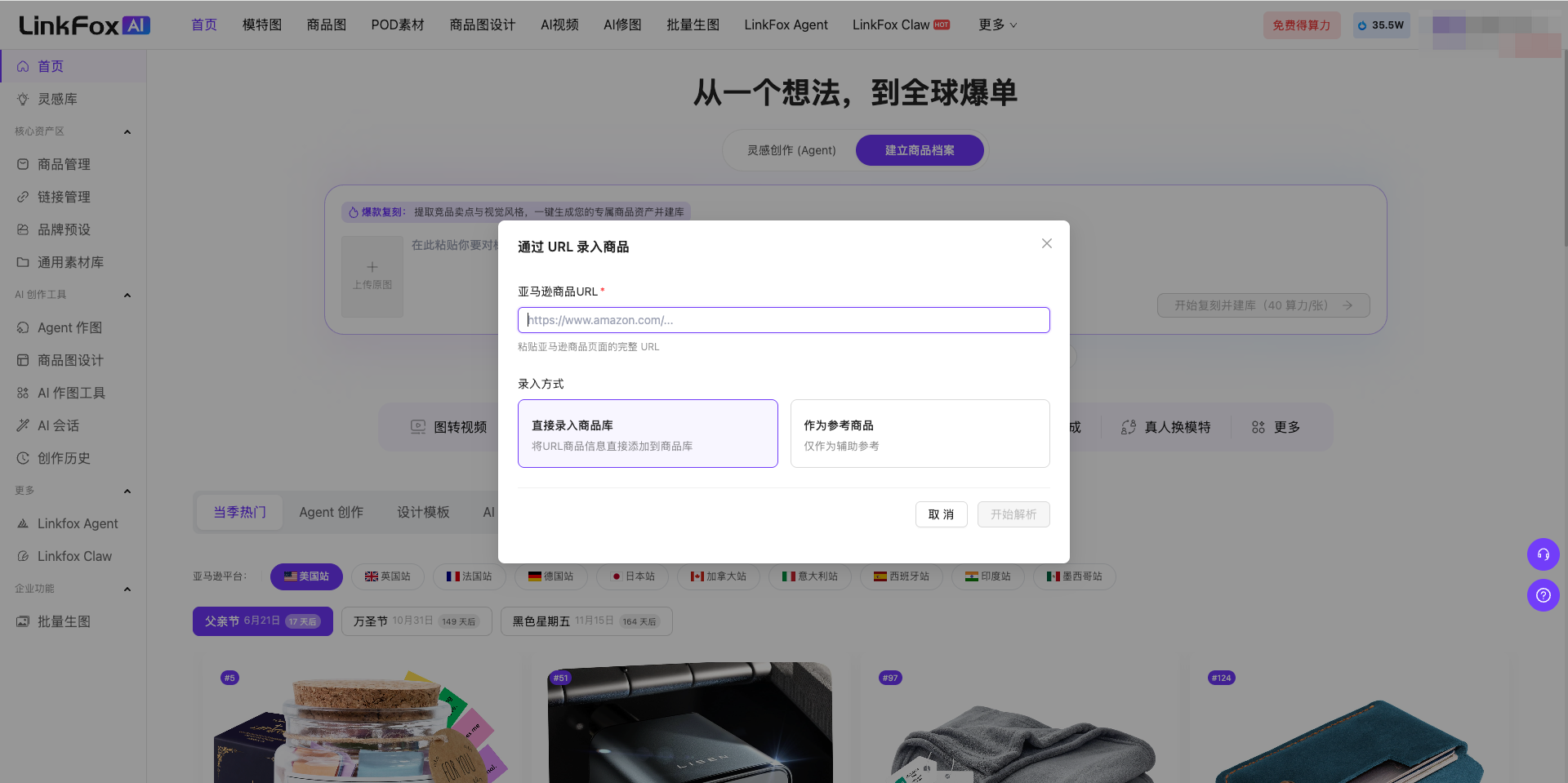Click the LinkFox AI logo

coord(84,25)
